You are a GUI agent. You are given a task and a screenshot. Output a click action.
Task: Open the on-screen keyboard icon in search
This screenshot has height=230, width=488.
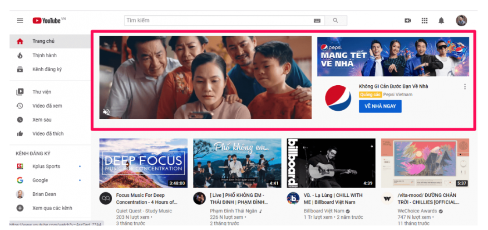click(x=317, y=20)
